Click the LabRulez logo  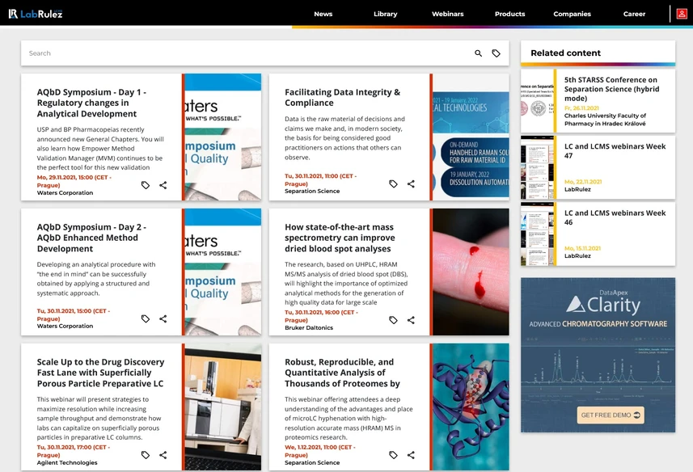[36, 14]
